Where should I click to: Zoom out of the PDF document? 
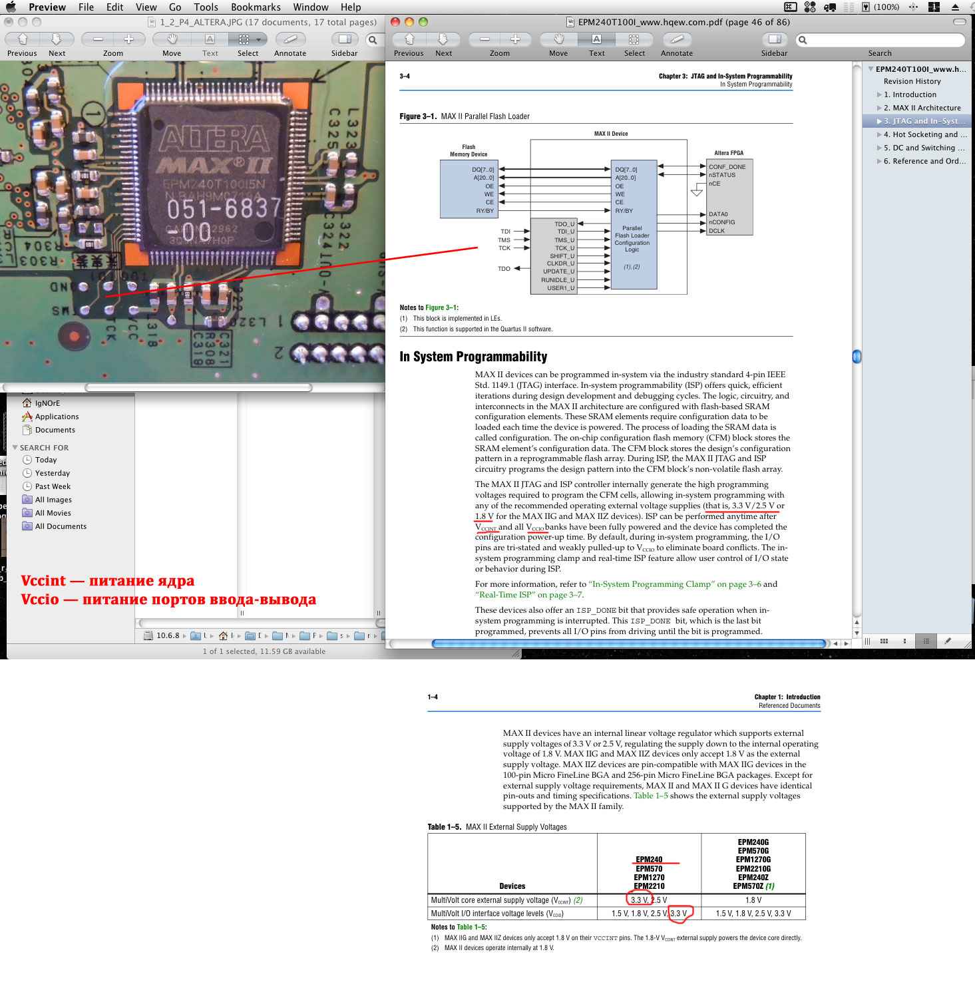[485, 39]
